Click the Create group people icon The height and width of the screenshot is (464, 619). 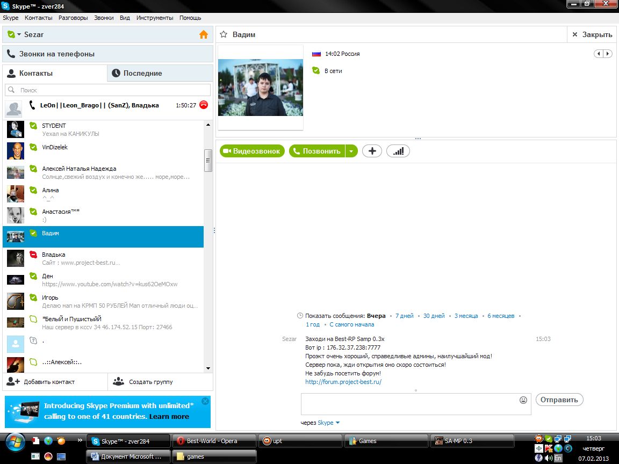118,381
